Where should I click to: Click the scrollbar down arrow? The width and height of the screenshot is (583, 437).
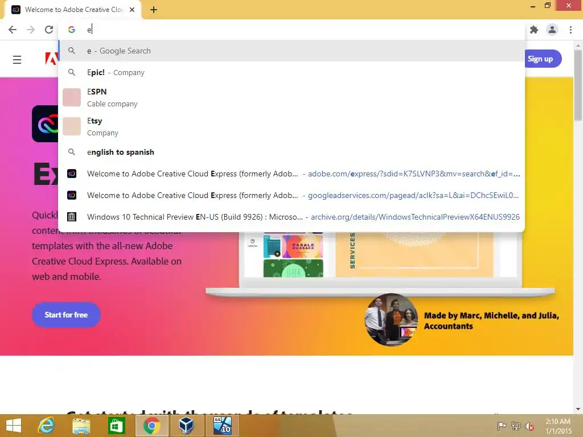tap(578, 409)
